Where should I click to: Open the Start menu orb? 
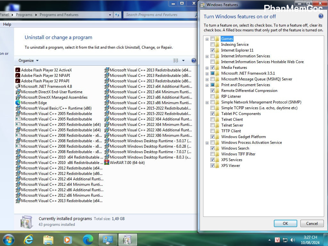tap(8, 239)
